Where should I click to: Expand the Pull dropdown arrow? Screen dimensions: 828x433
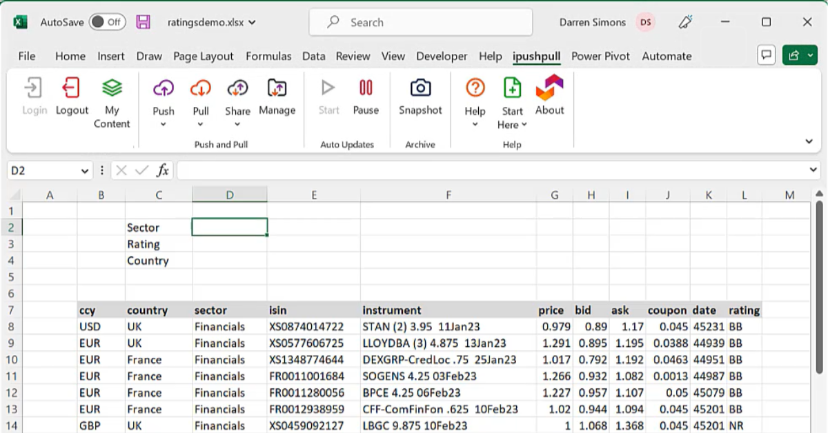click(x=201, y=125)
